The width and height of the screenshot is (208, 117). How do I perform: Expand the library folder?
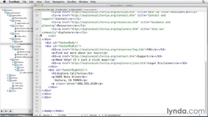[8, 78]
